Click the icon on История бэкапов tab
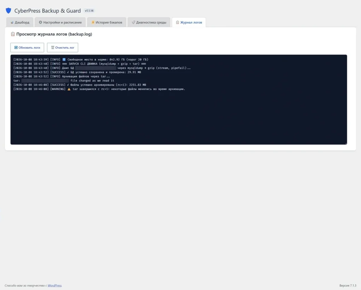The image size is (361, 290). (x=93, y=22)
